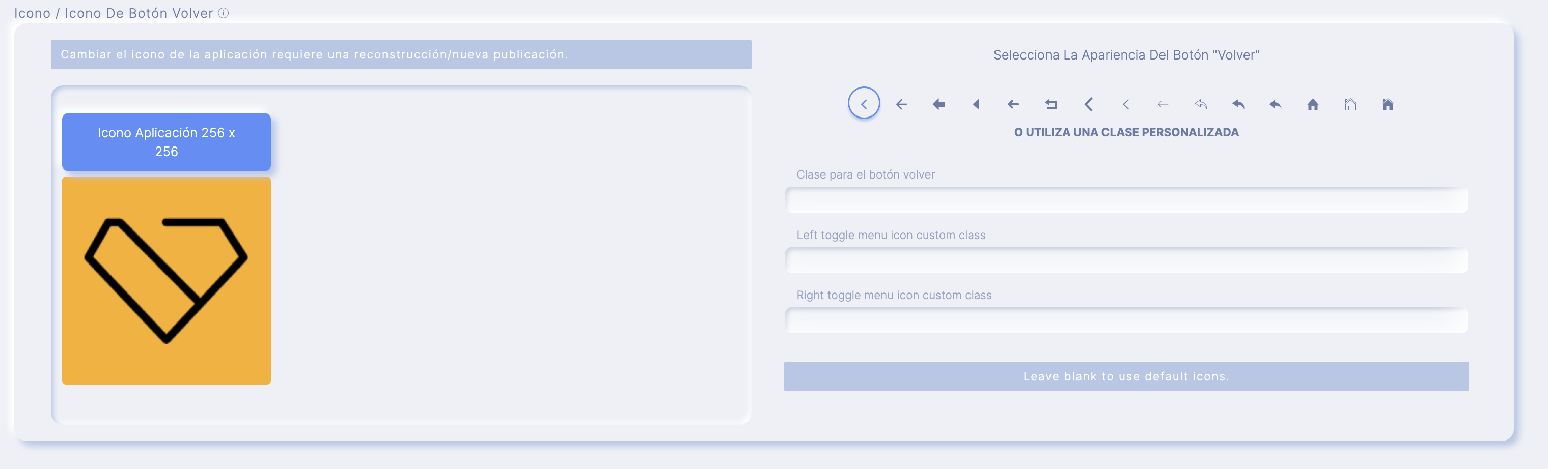
Task: Select the first solid reply arrow icon
Action: click(x=1238, y=104)
